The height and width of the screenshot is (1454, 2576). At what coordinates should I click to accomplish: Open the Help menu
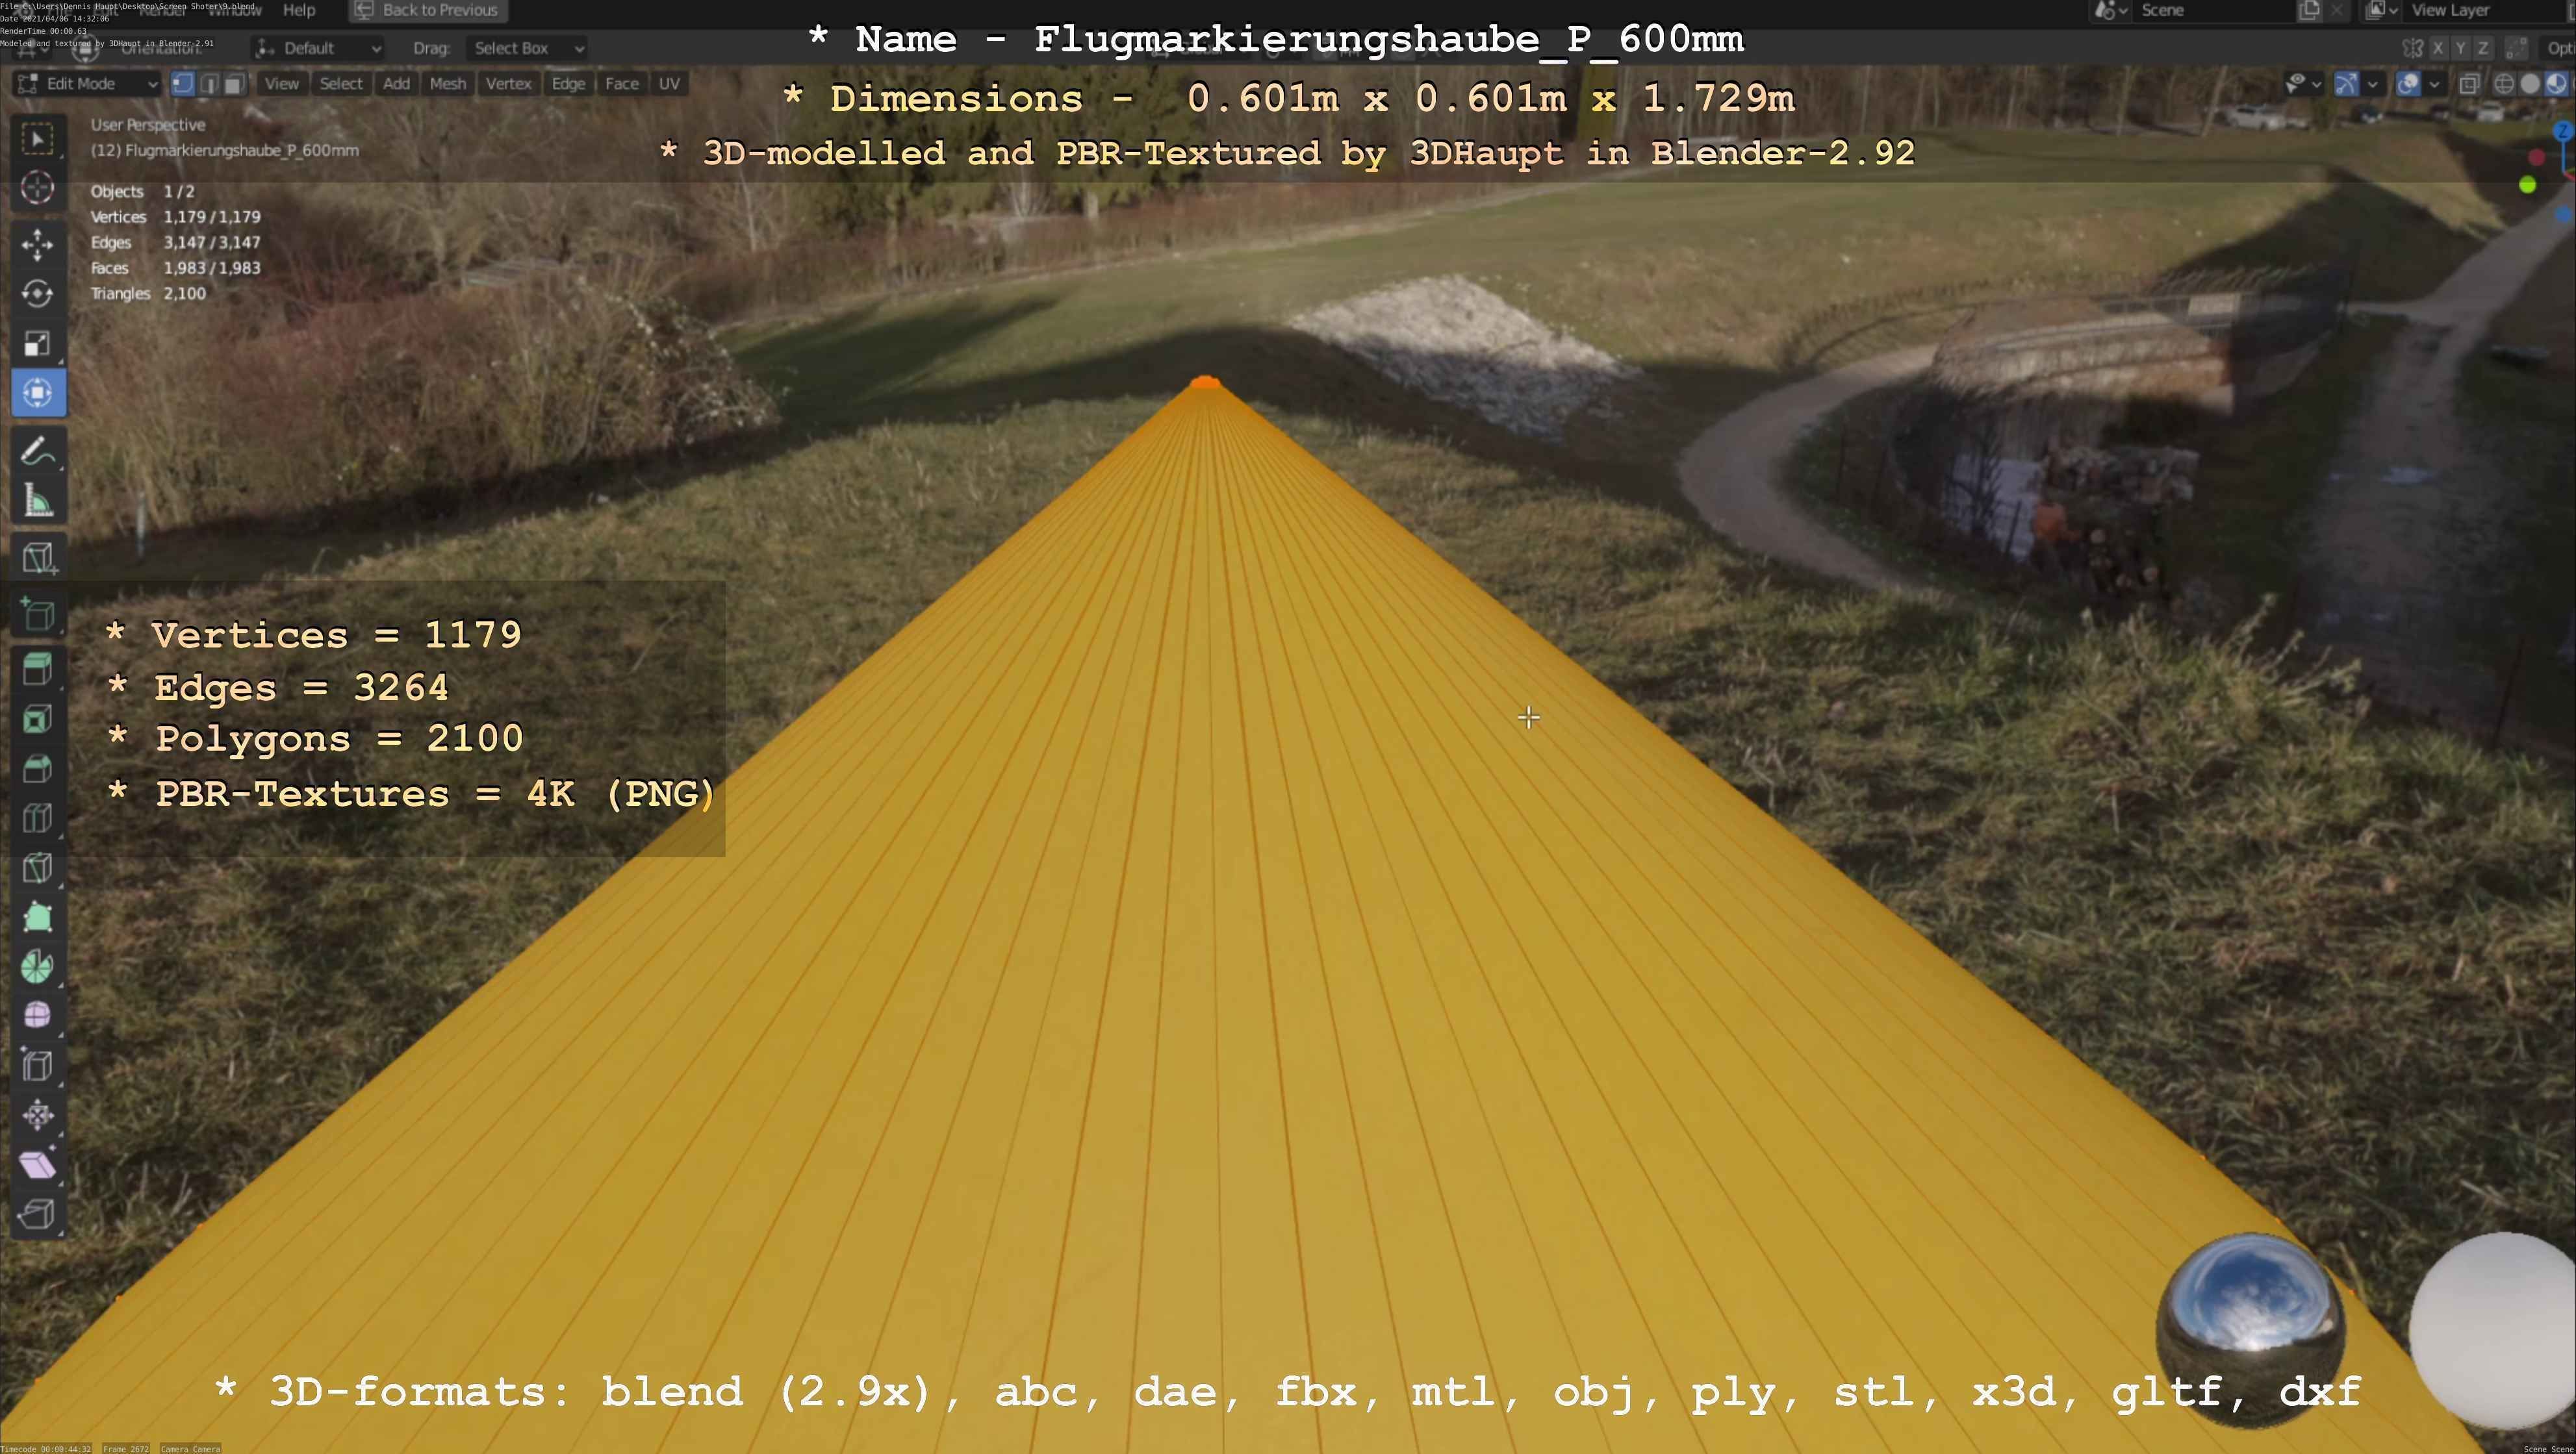(x=299, y=10)
